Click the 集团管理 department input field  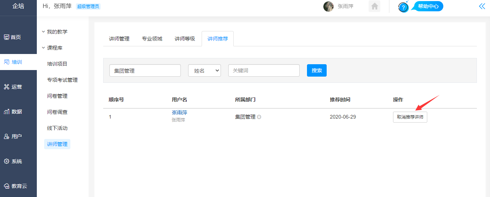(x=145, y=70)
